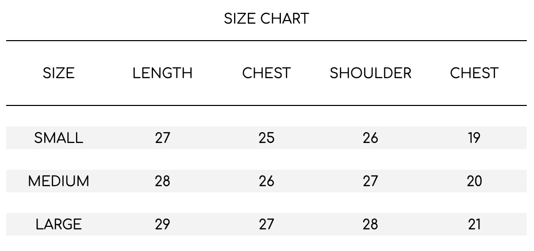Click SMALL chest value 25
This screenshot has width=534, height=251.
tap(266, 138)
